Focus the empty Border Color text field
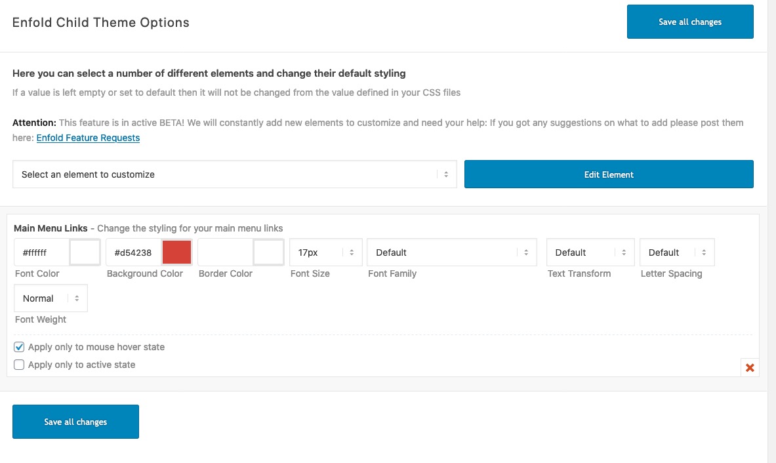This screenshot has height=463, width=776. 226,252
